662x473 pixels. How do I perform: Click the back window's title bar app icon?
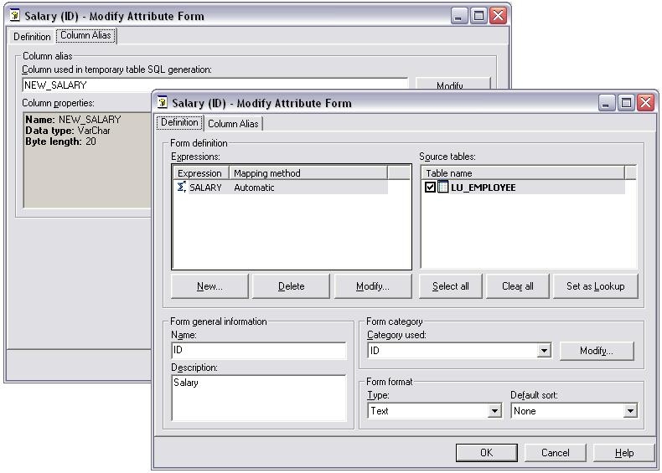tap(15, 16)
